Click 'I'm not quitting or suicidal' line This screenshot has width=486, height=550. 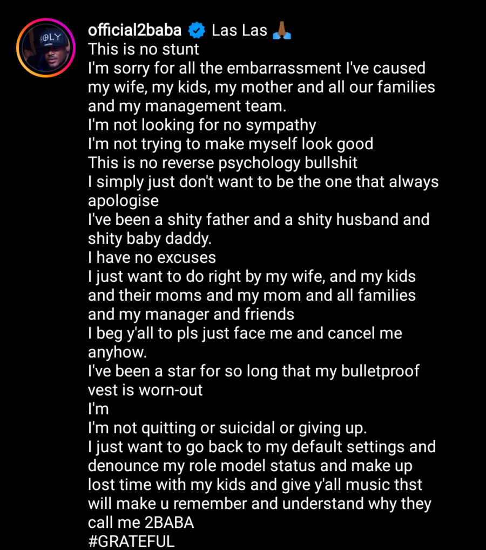(227, 428)
